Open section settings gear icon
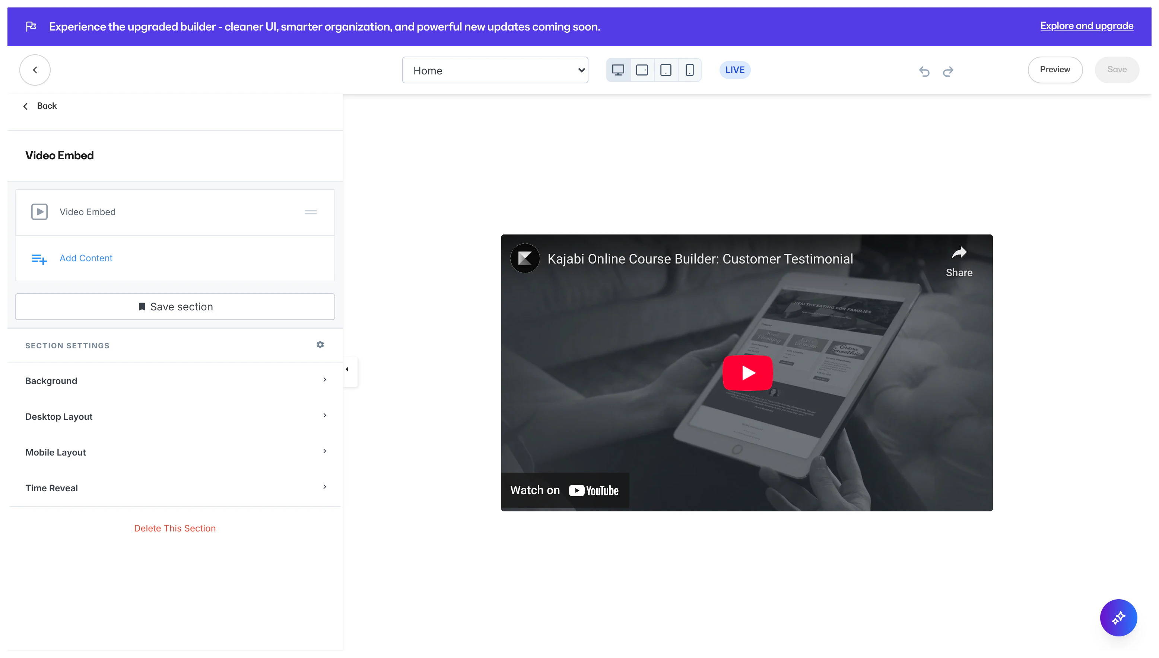 [x=320, y=345]
